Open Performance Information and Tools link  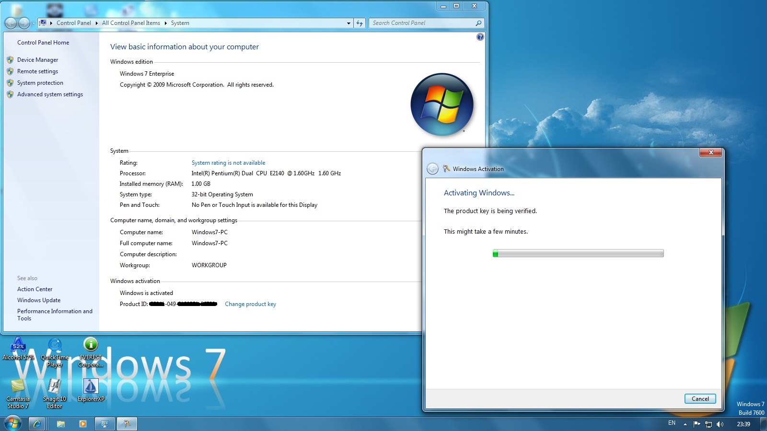55,315
